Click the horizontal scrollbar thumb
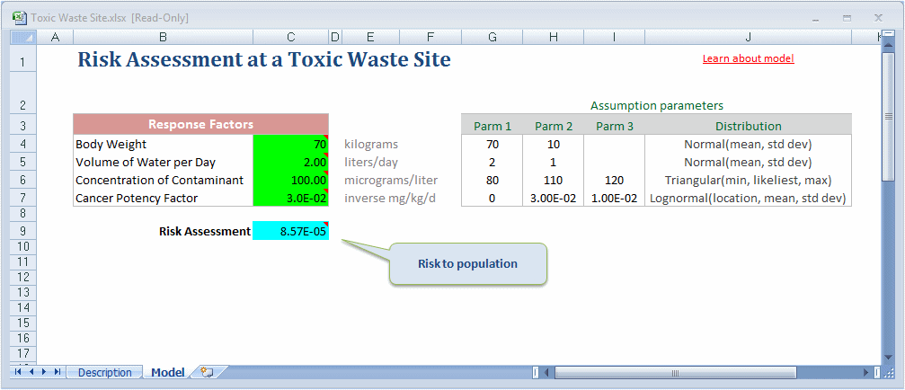The width and height of the screenshot is (905, 390). (x=675, y=373)
